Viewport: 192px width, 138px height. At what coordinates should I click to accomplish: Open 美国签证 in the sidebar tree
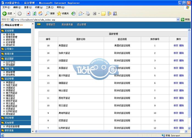click(x=10, y=82)
